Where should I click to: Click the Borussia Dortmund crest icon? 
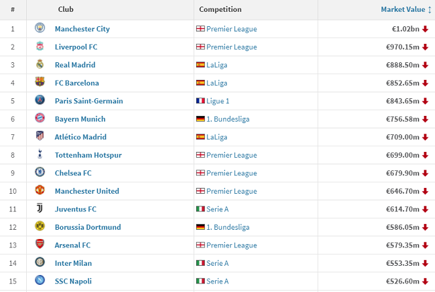click(x=40, y=226)
